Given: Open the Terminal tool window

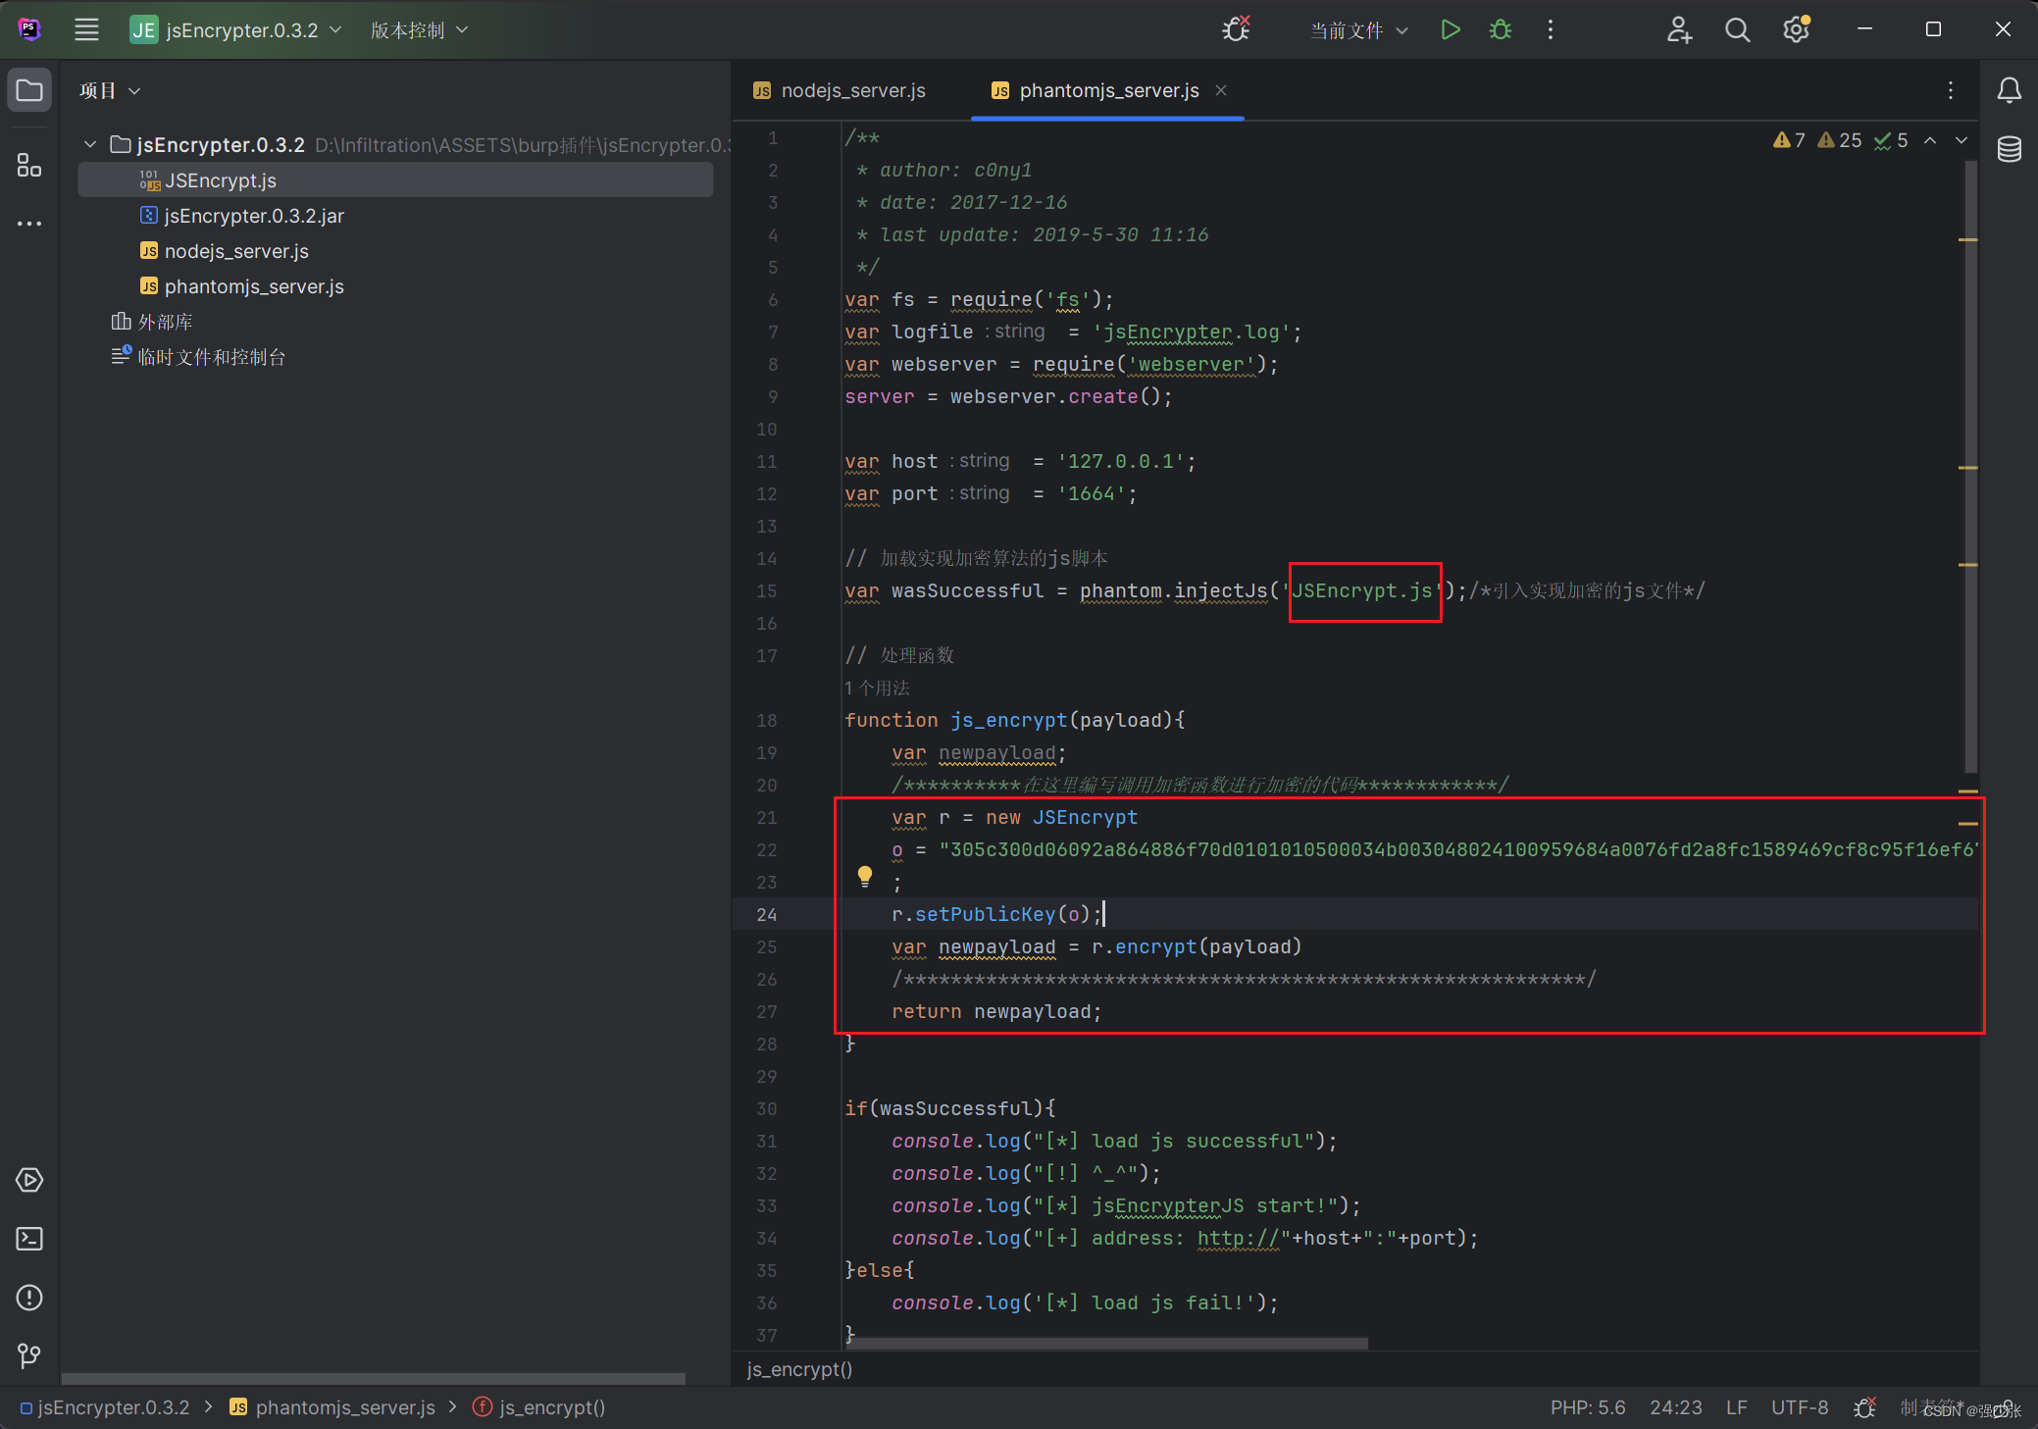Looking at the screenshot, I should [29, 1239].
